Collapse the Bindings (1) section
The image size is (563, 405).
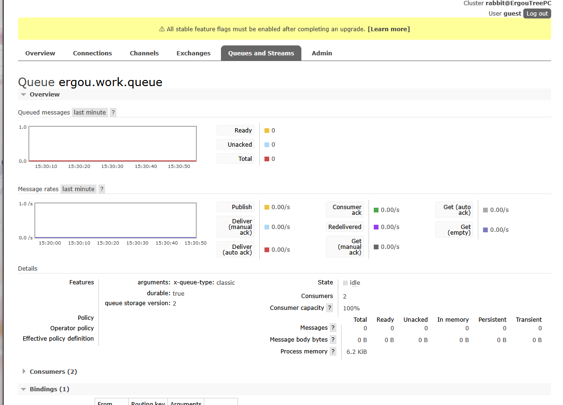point(49,389)
